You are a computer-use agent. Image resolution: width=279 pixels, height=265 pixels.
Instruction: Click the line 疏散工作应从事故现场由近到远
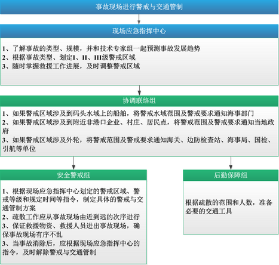tap(71, 217)
